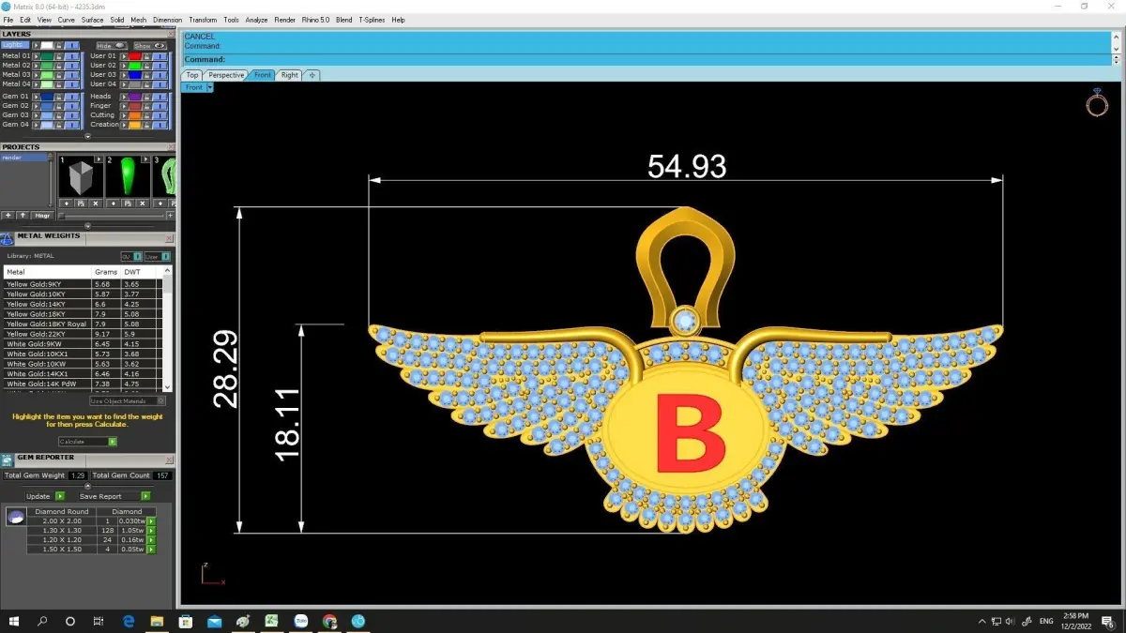Toggle the Use Object Materials option
The height and width of the screenshot is (633, 1126).
pyautogui.click(x=128, y=401)
